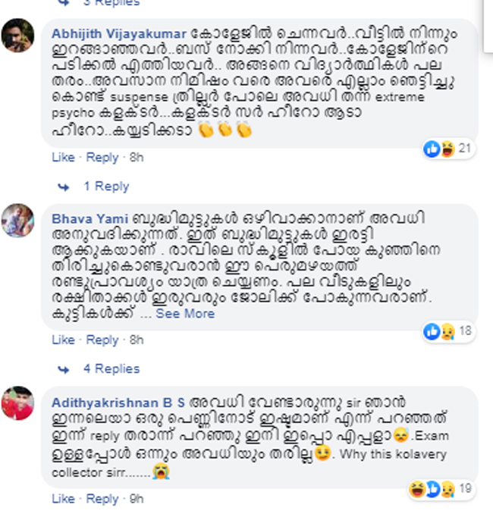Open Bhava Yami's profile picture

pyautogui.click(x=17, y=221)
